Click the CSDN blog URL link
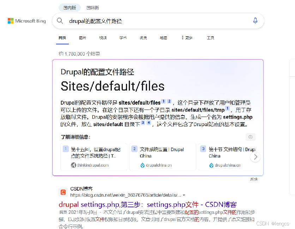 point(126,195)
